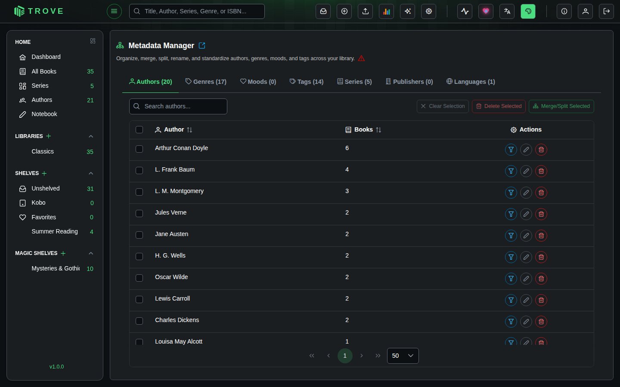This screenshot has width=620, height=387.
Task: Check the Jules Verne row checkbox
Action: 139,213
